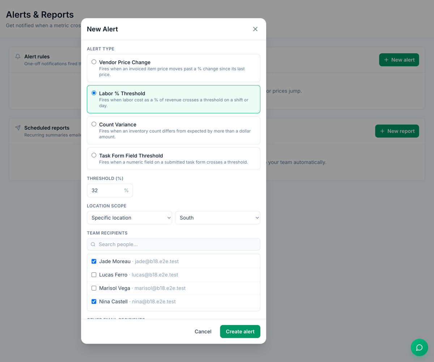Click the New report button in background page

point(397,131)
